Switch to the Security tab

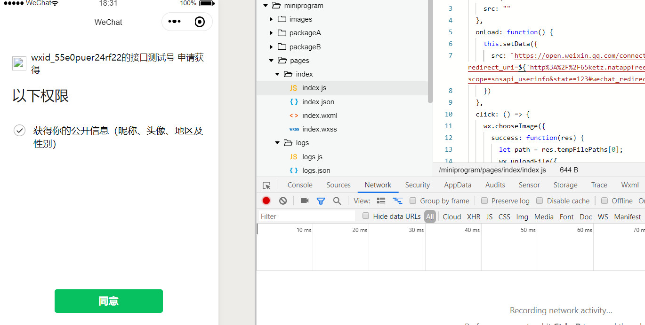(x=418, y=185)
